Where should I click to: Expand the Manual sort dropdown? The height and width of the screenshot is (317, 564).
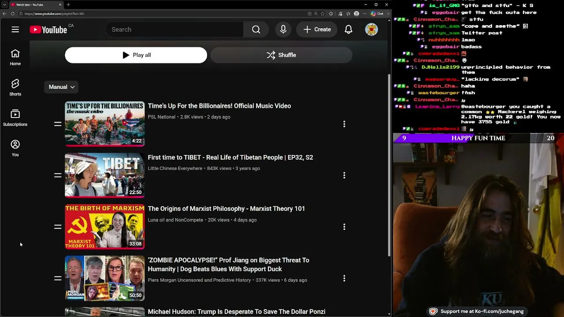click(x=61, y=87)
